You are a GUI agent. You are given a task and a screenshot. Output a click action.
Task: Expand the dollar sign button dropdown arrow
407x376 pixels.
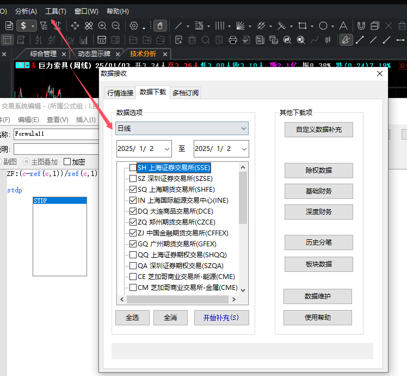tap(33, 26)
